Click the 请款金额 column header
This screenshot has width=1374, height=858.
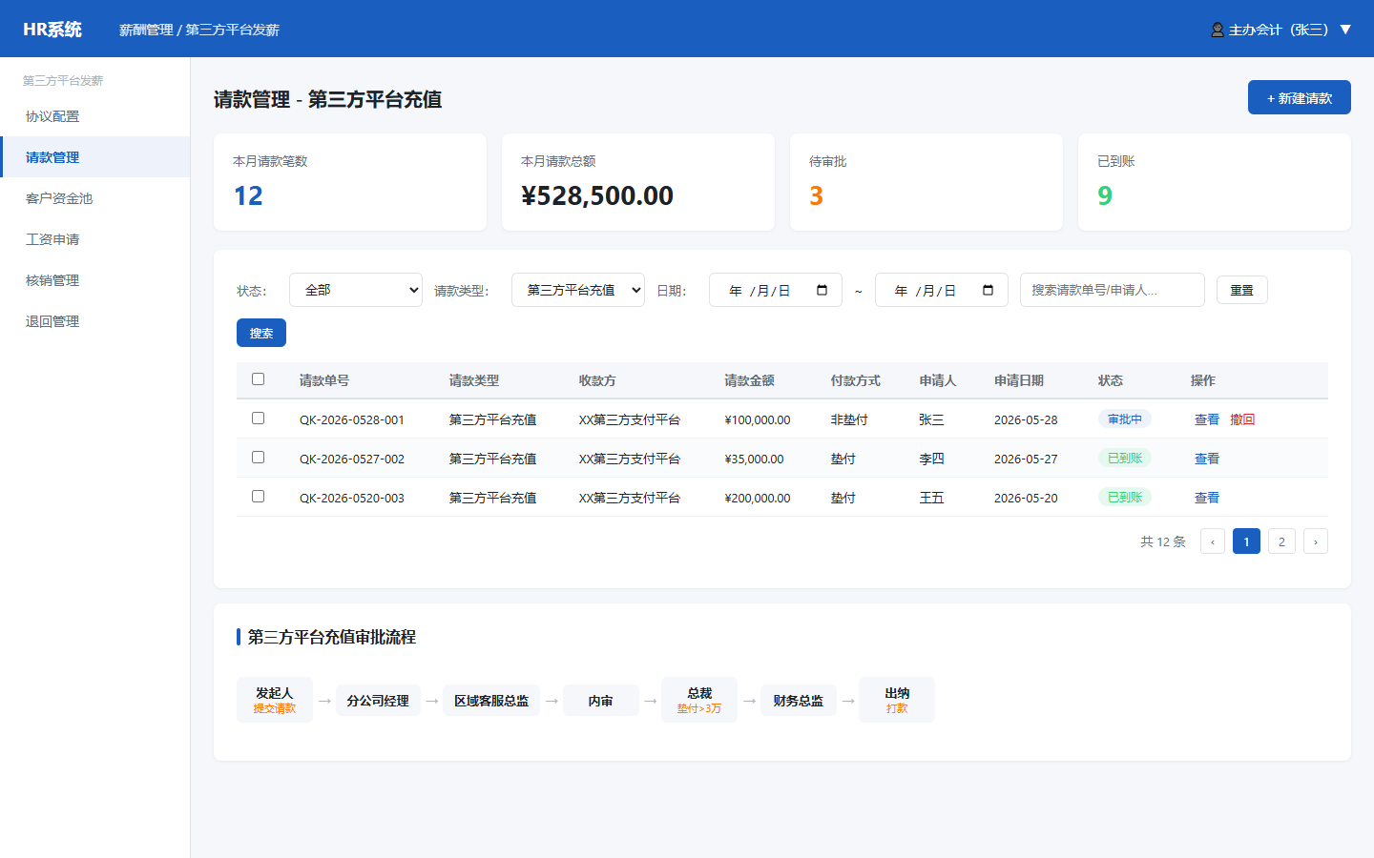click(x=749, y=380)
